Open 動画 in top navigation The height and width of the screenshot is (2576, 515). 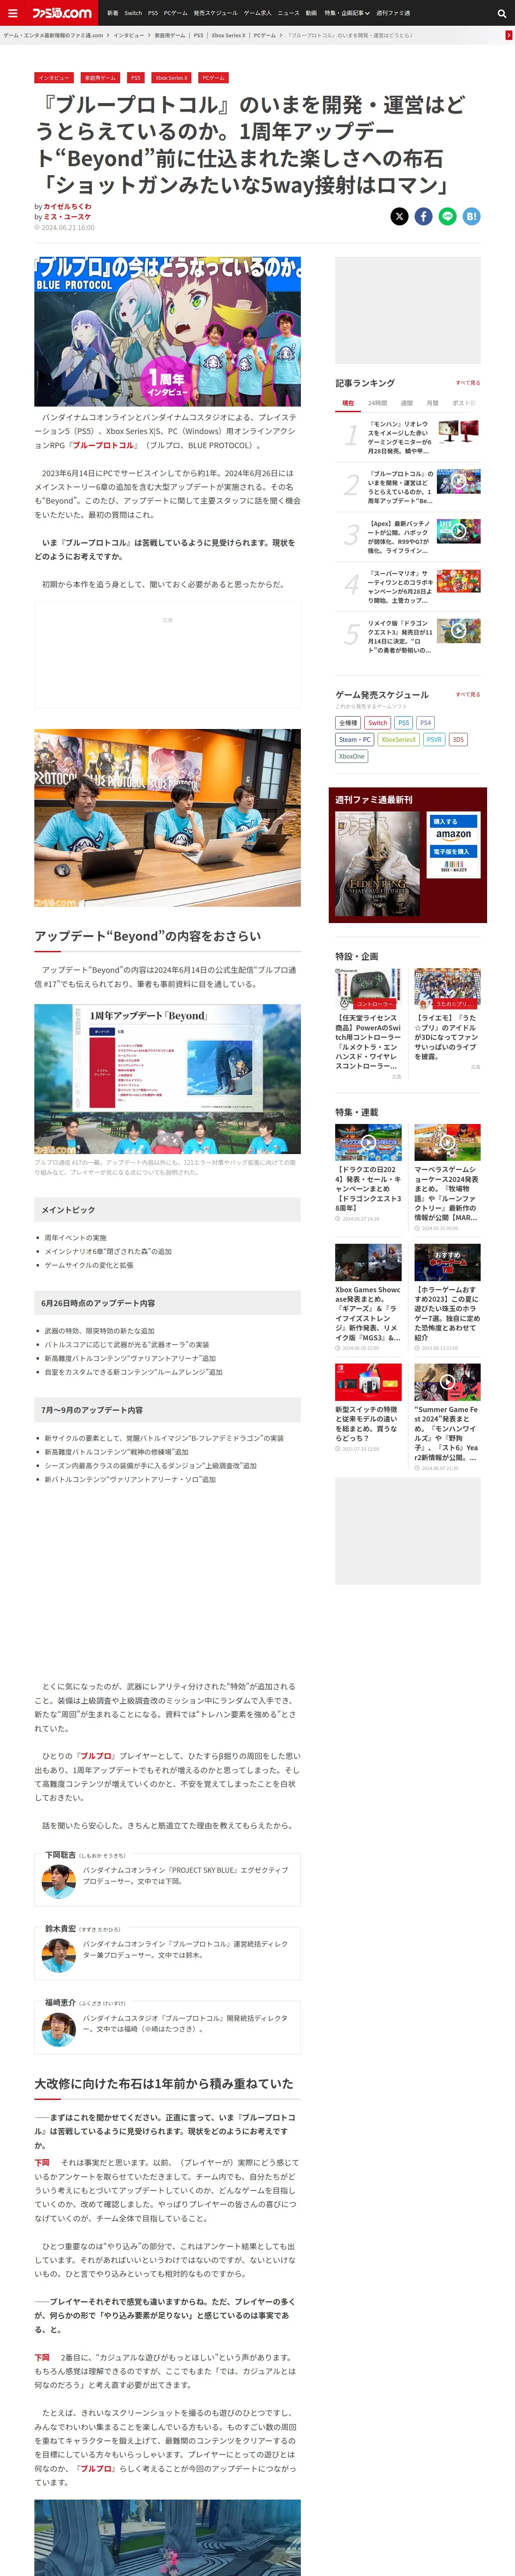click(312, 13)
